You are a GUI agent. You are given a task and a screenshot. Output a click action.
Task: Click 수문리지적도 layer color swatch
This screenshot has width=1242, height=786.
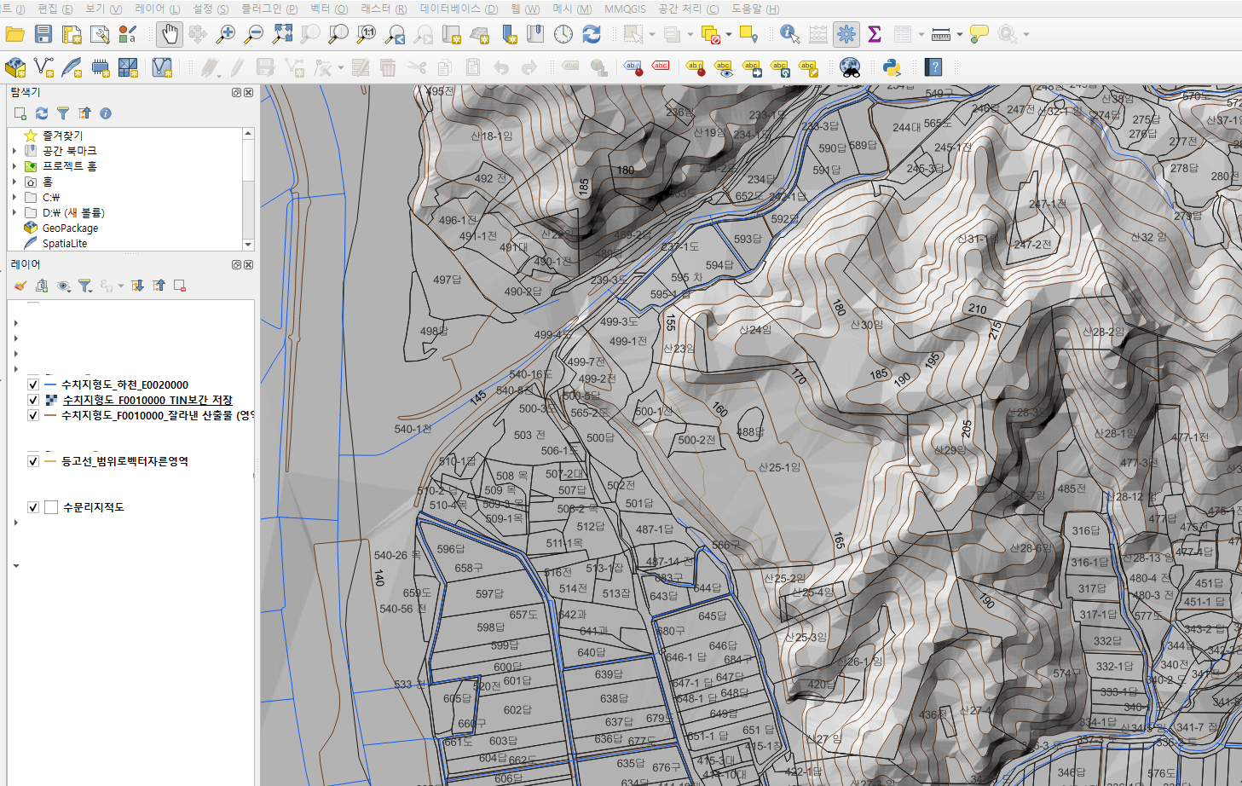coord(51,507)
